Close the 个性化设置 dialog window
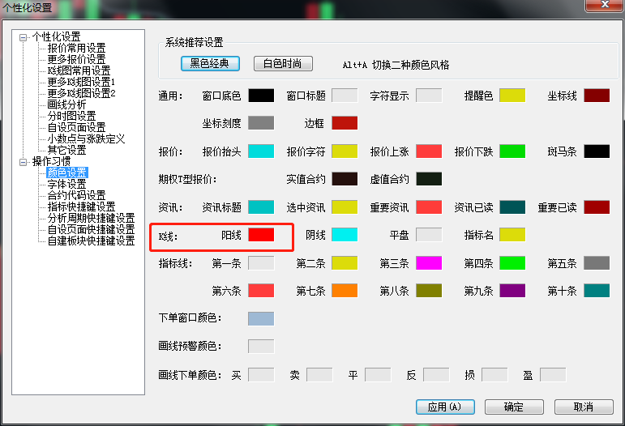The width and height of the screenshot is (625, 426). [603, 6]
